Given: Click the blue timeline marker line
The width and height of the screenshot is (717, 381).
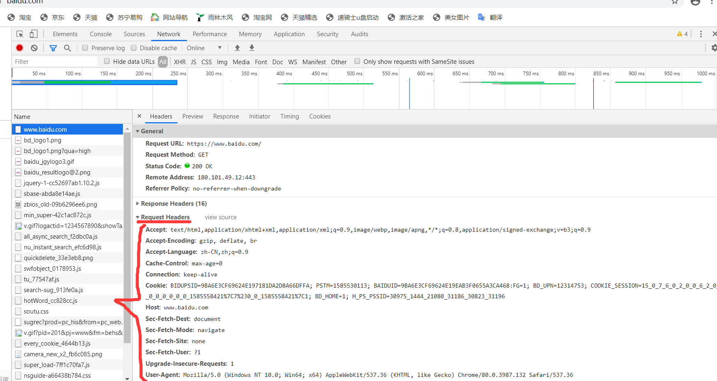Looking at the screenshot, I should (x=409, y=94).
